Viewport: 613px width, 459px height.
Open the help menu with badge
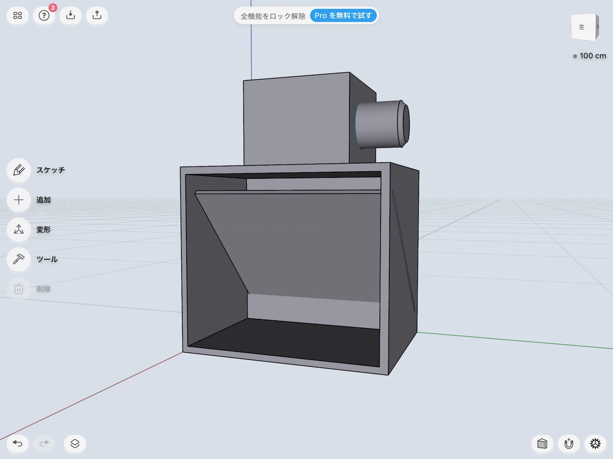[44, 16]
